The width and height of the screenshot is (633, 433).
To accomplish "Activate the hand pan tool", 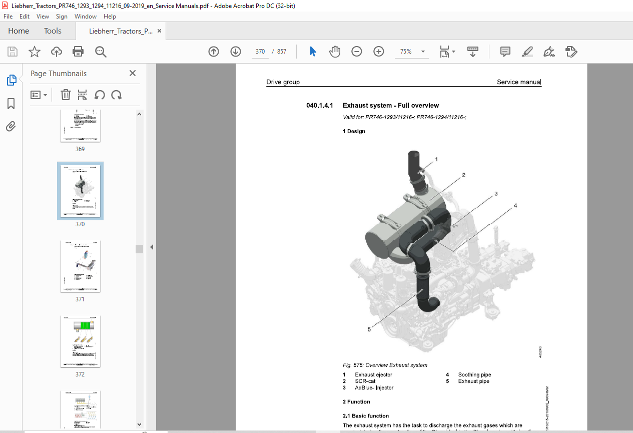I will click(335, 51).
